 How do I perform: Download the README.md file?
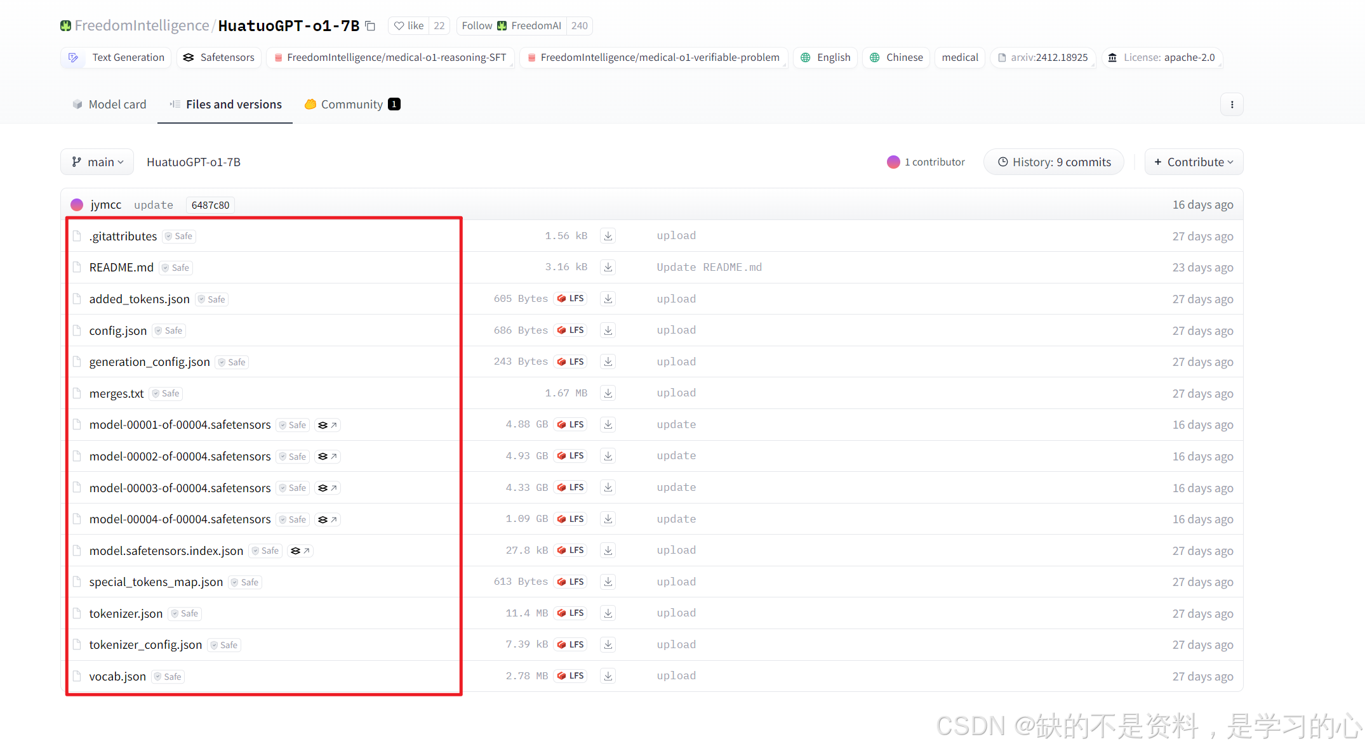[608, 268]
